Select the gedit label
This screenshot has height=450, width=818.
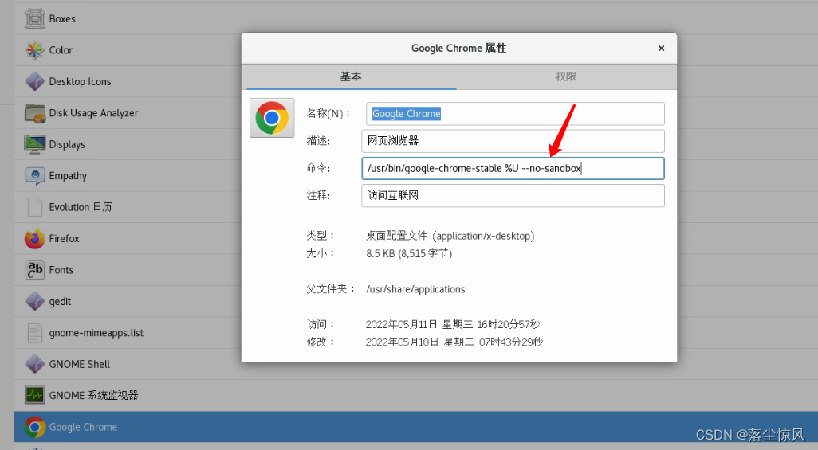pos(60,301)
